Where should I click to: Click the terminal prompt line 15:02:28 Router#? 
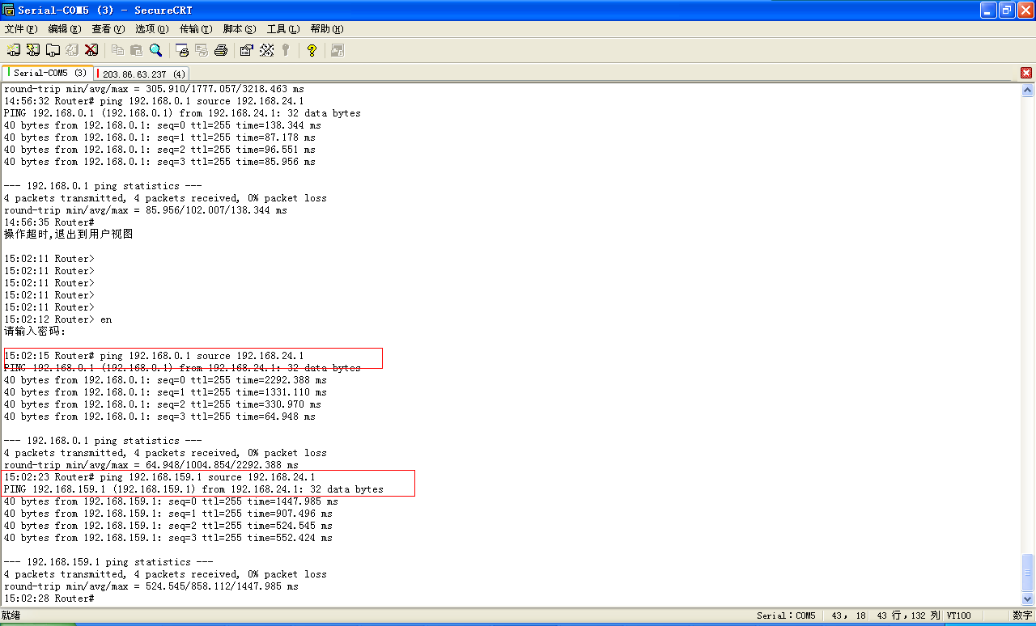pos(49,599)
